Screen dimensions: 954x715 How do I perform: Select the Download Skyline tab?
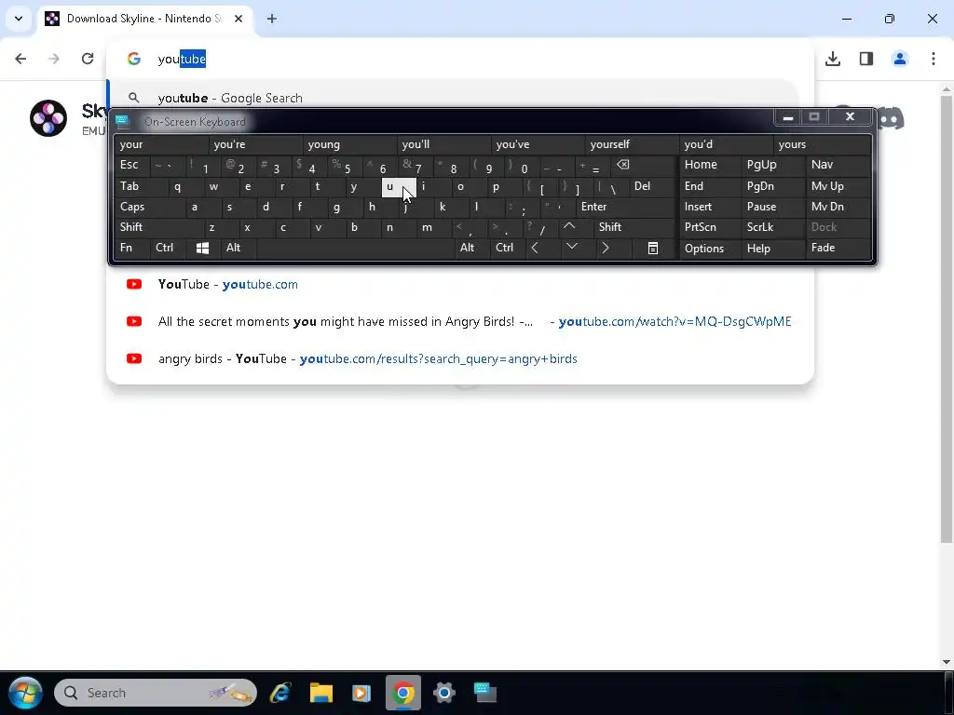pyautogui.click(x=146, y=19)
